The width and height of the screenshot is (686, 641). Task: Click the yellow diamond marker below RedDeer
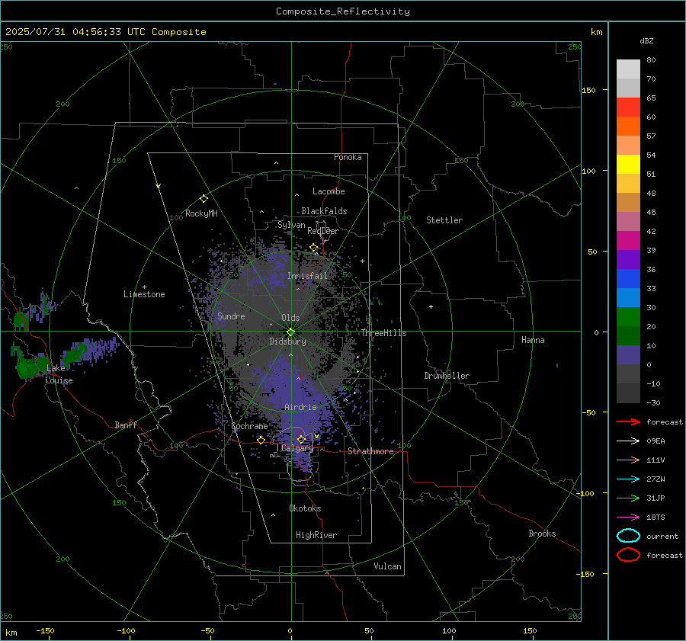coord(314,248)
